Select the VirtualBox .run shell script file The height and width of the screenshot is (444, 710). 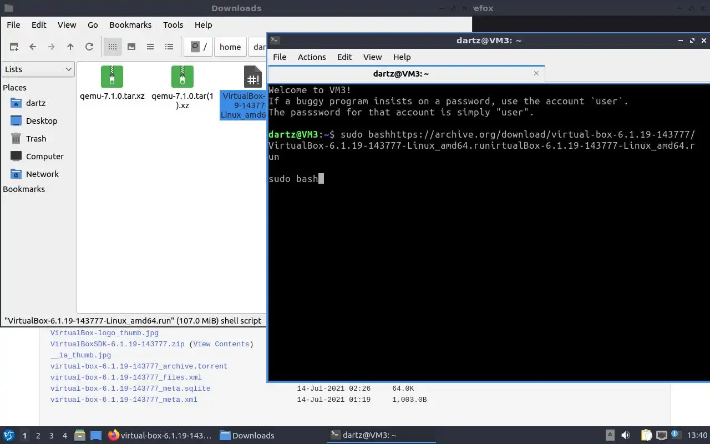pos(244,92)
